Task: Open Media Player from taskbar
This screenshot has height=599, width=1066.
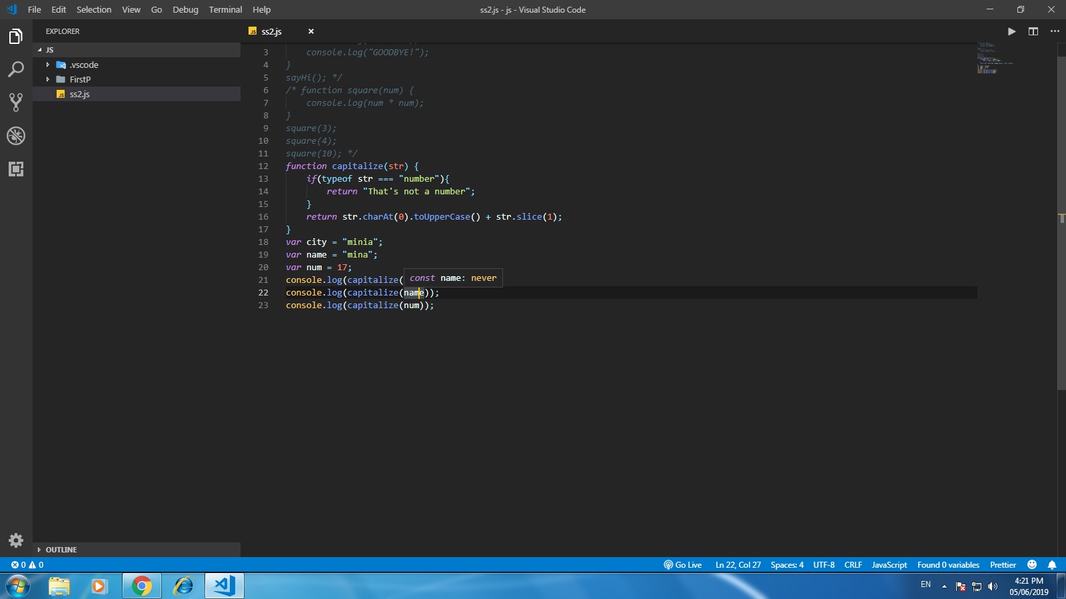Action: coord(99,586)
